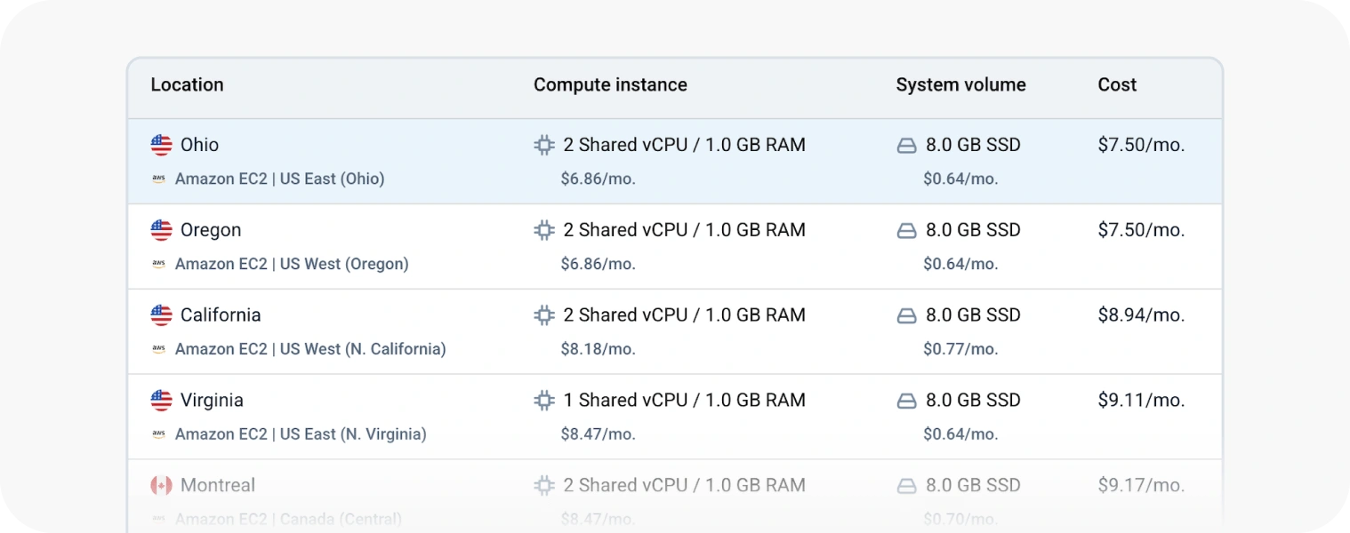Image resolution: width=1350 pixels, height=533 pixels.
Task: Select the California location name
Action: pyautogui.click(x=221, y=315)
